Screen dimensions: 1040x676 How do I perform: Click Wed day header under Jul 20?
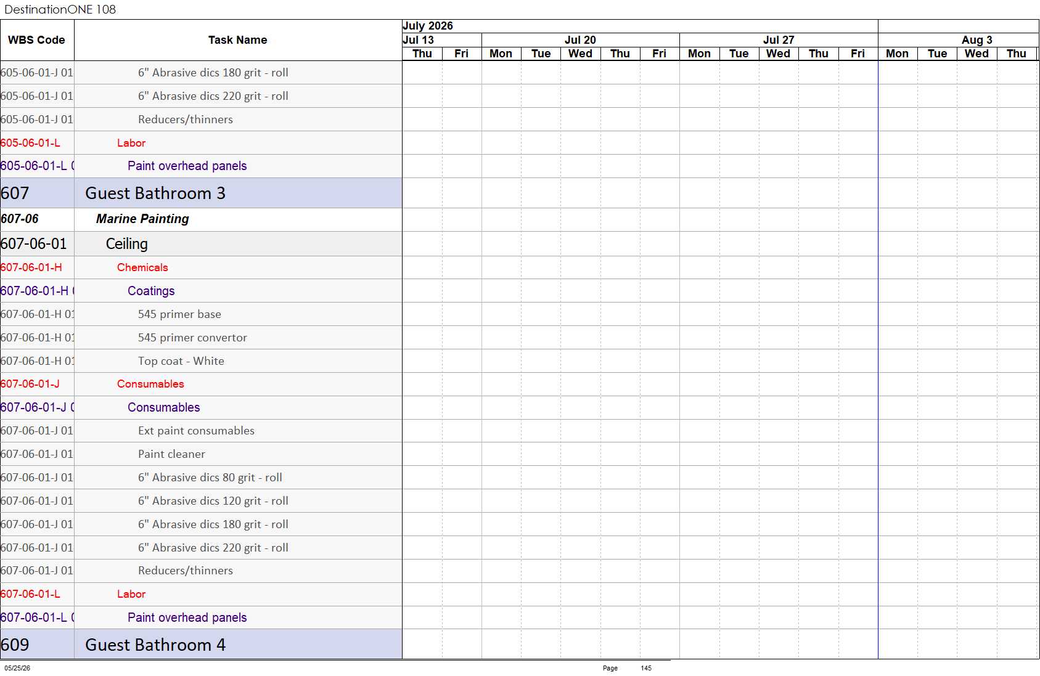point(580,54)
